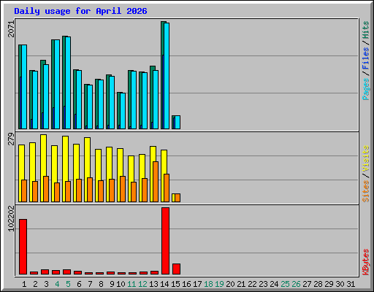Click the 102202 KBytes axis value
Screen dimensions: 374x292
point(11,218)
